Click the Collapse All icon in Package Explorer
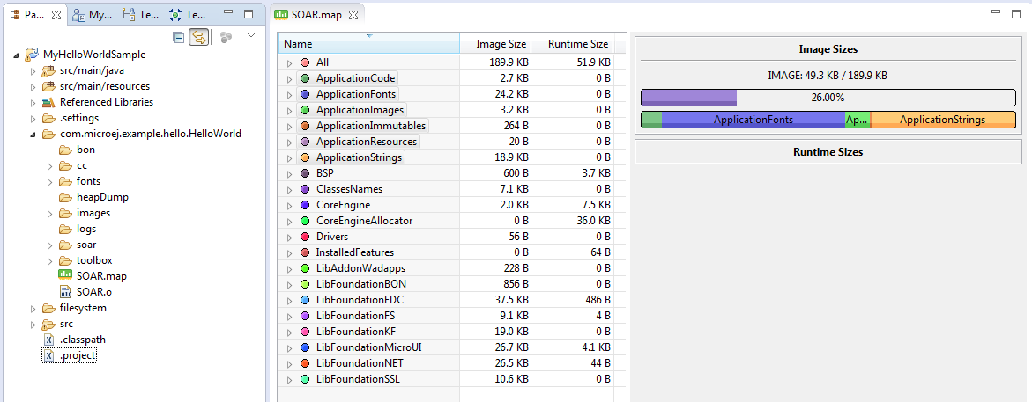 pos(179,37)
